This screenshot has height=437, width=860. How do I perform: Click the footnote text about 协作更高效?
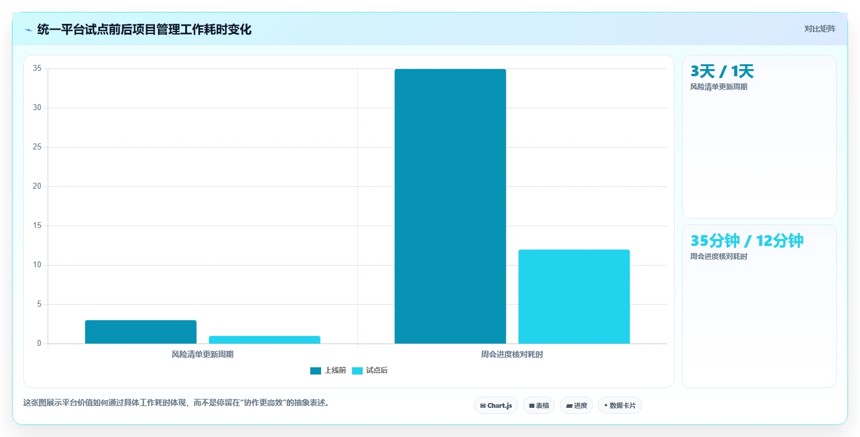(x=176, y=402)
